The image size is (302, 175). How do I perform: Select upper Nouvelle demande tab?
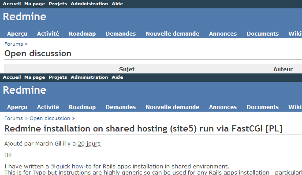pyautogui.click(x=172, y=33)
